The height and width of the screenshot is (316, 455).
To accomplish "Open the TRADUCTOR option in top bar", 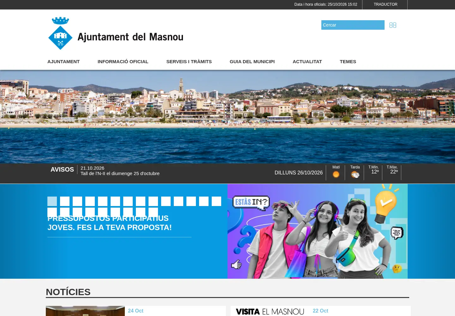I will pyautogui.click(x=385, y=4).
